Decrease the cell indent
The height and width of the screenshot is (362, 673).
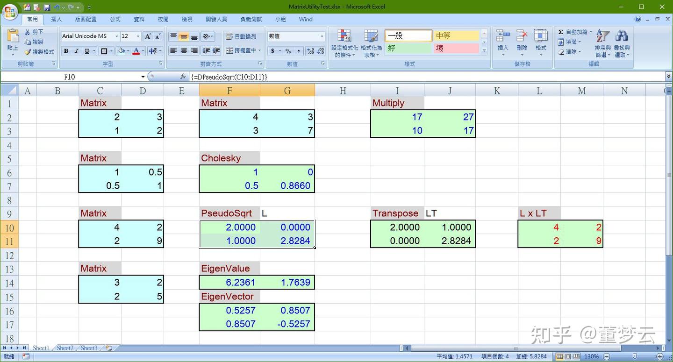tap(206, 50)
